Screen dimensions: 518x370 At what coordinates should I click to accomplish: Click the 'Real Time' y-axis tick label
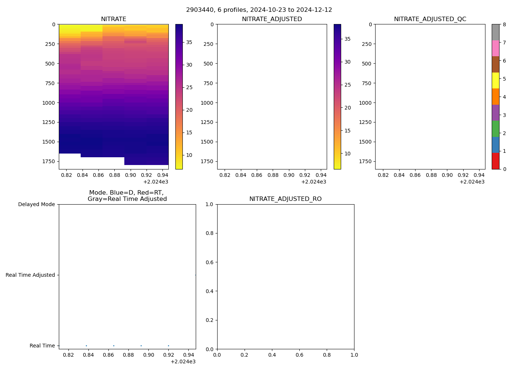coord(42,346)
